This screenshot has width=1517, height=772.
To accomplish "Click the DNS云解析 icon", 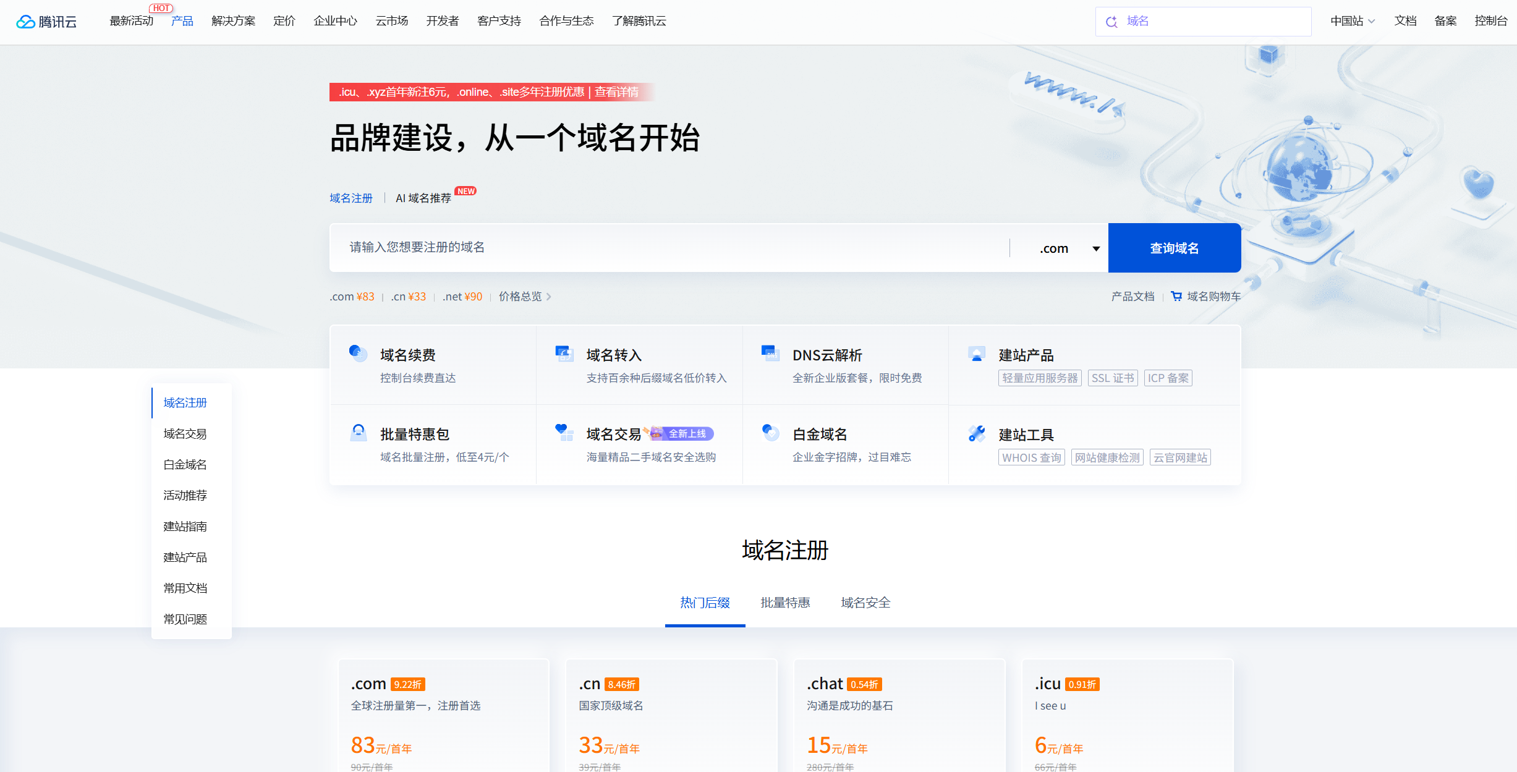I will [770, 353].
